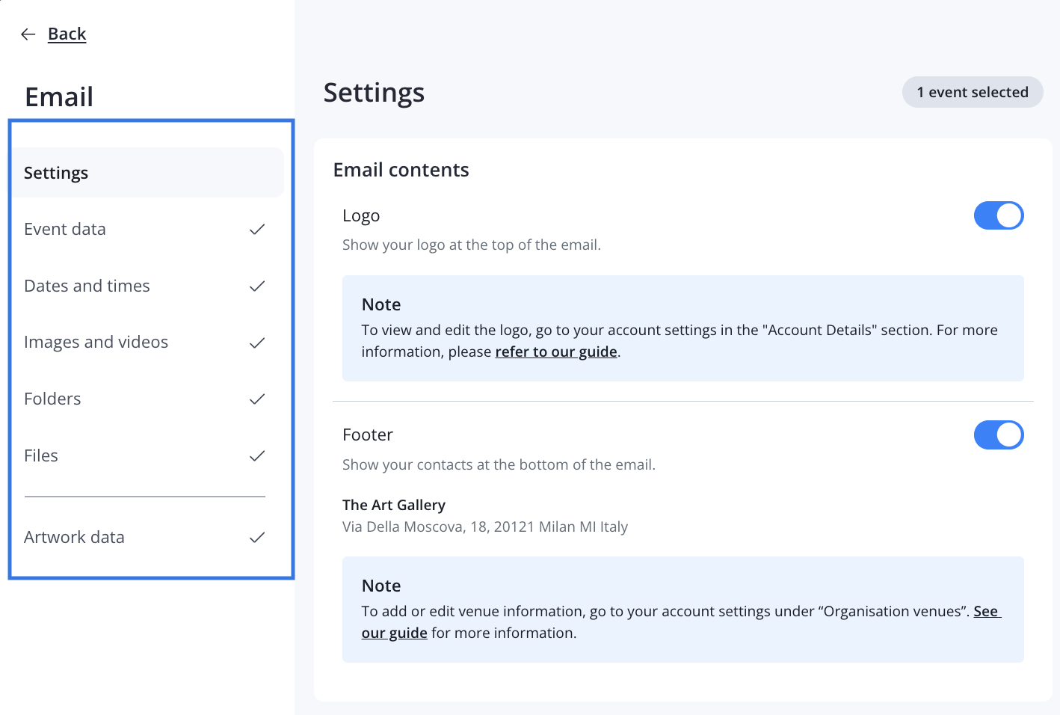Go to Dates and times section
This screenshot has width=1060, height=715.
click(x=87, y=286)
